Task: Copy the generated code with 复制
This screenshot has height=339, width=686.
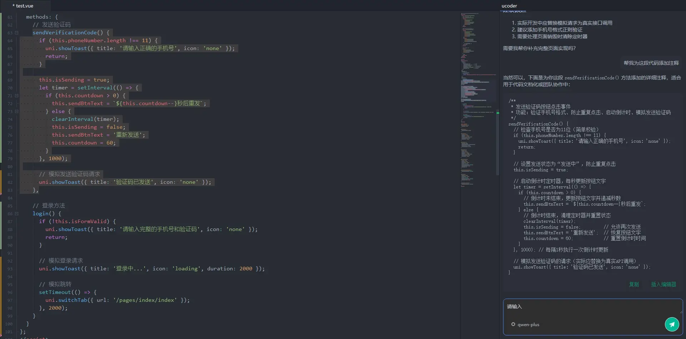Action: 634,284
